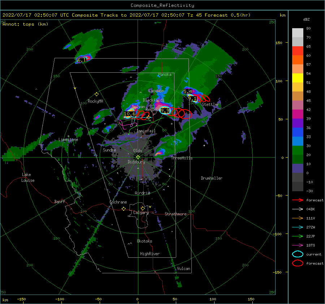The width and height of the screenshot is (325, 304).
Task: Click the Lacombe town label
Action: pyautogui.click(x=156, y=91)
